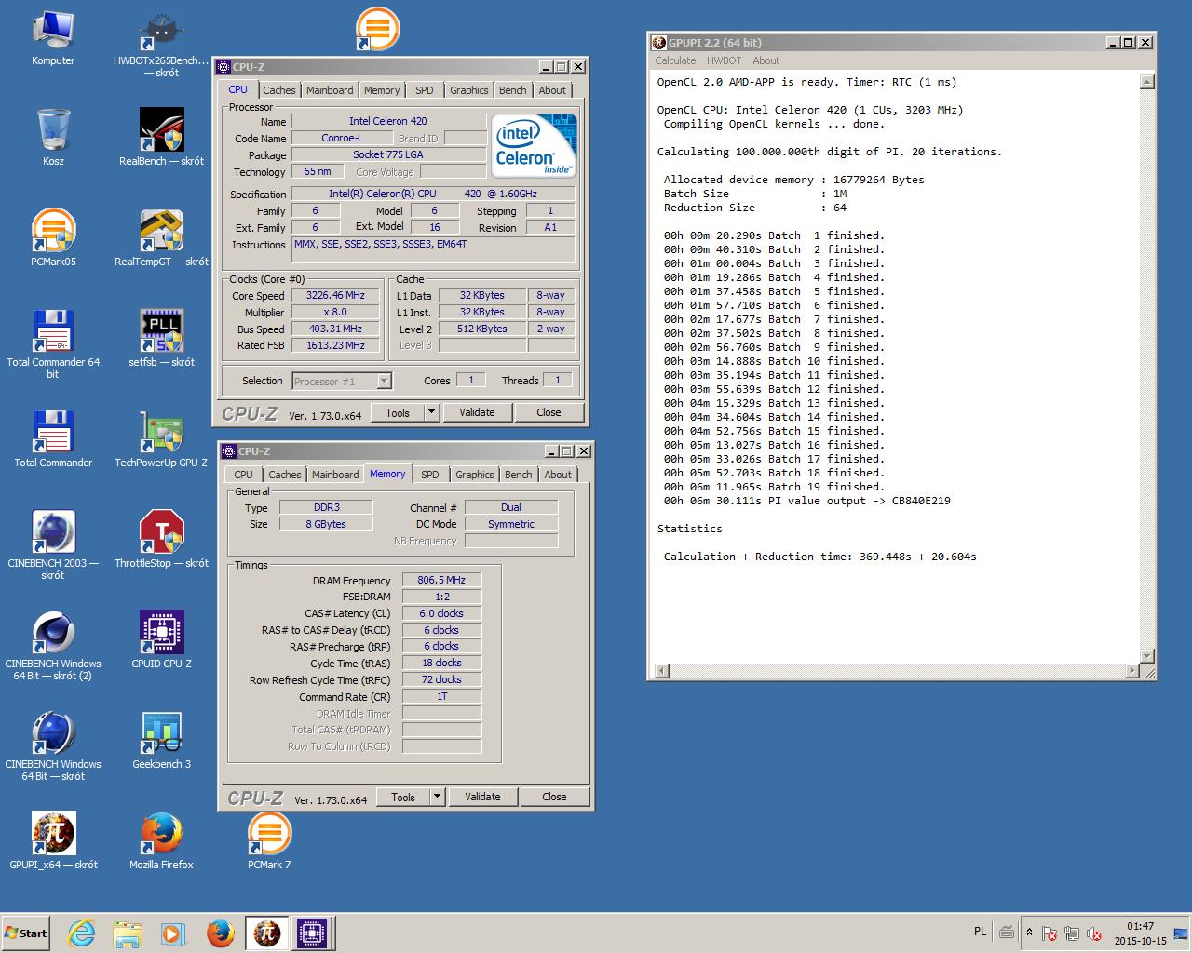The image size is (1192, 953).
Task: Click GPUPI vertical scrollbar down arrow
Action: [x=1146, y=655]
